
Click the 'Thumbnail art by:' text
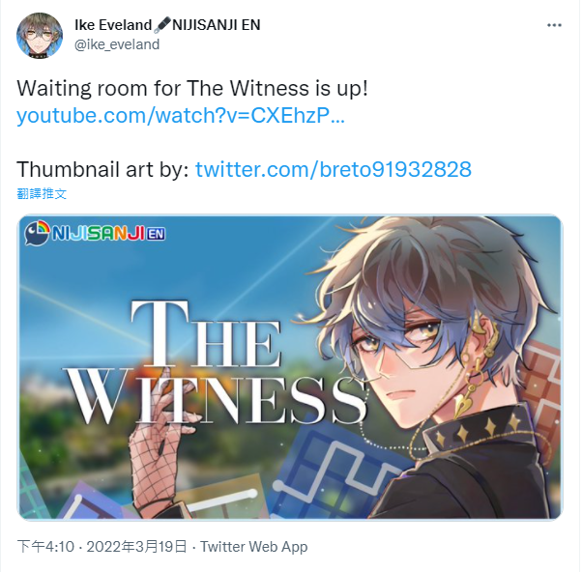tap(102, 169)
